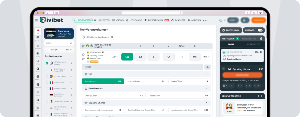Screen dimensions: 300x117
Task: Open the Kombi trophy sidebar icon
Action: 38,39
